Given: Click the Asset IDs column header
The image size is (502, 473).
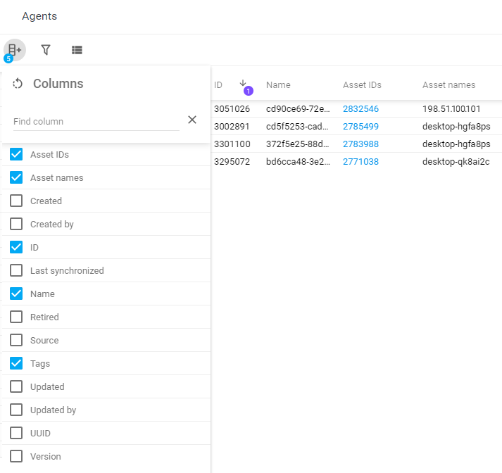Looking at the screenshot, I should coord(362,85).
